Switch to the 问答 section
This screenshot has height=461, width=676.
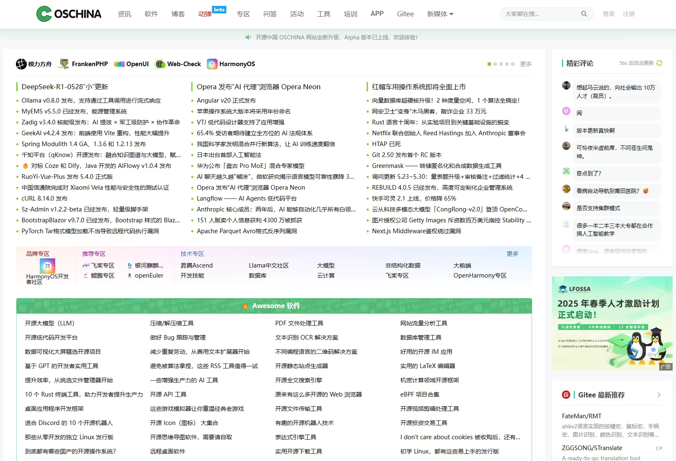(270, 14)
